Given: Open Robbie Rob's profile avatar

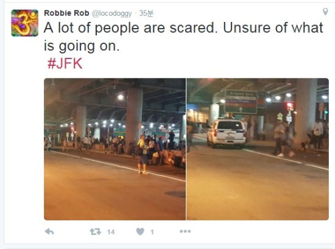Looking at the screenshot, I should pyautogui.click(x=25, y=23).
